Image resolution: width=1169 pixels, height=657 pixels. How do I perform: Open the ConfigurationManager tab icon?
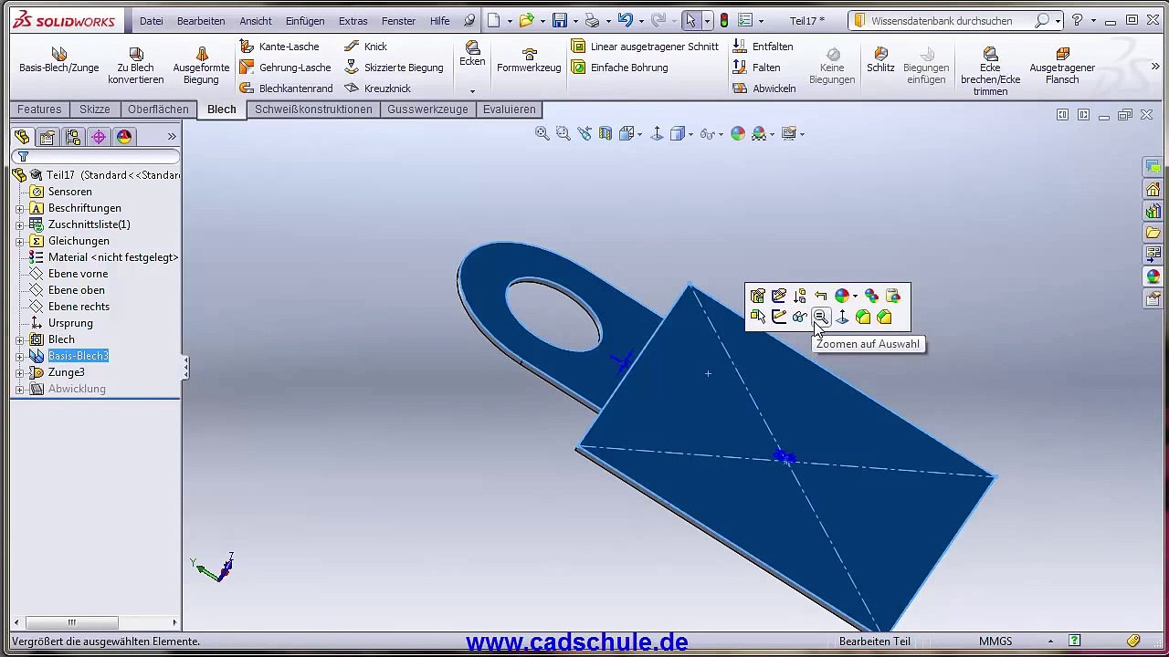(x=73, y=137)
